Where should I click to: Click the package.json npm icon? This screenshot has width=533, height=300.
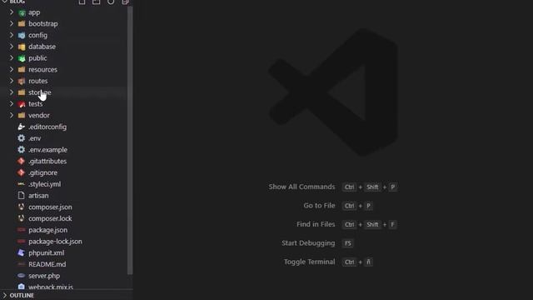coord(21,230)
